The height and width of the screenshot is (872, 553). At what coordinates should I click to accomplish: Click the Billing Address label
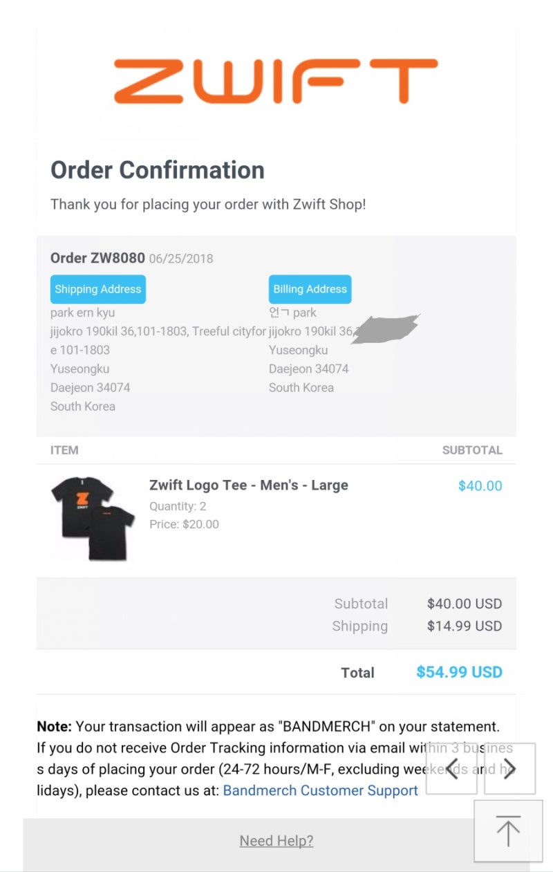coord(310,289)
